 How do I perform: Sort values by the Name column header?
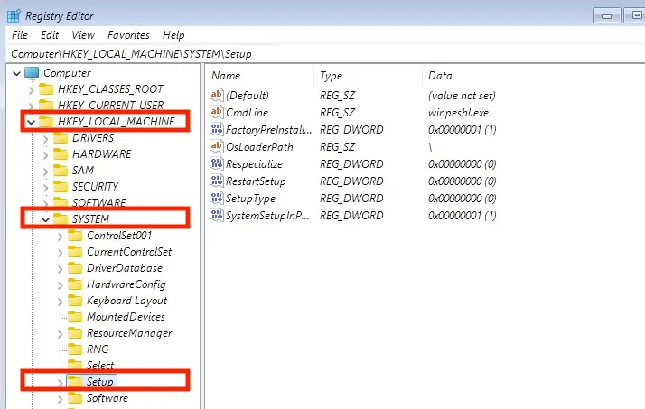pyautogui.click(x=226, y=76)
